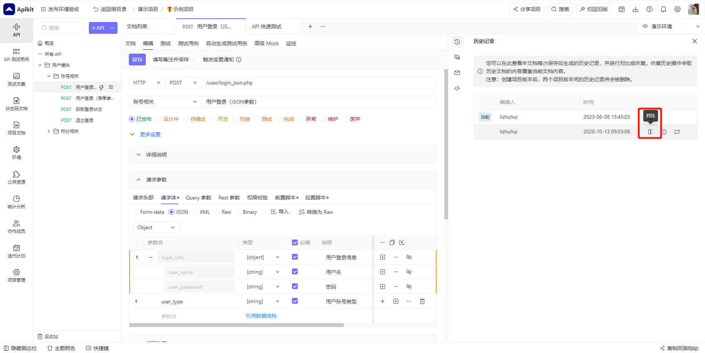Select XML request body type
The image size is (705, 353).
[195, 212]
